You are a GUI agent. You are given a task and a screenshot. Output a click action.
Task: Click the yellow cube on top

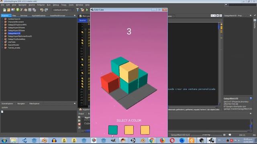tap(128, 72)
